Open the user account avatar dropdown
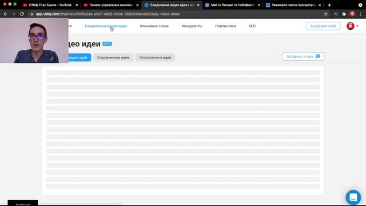Image resolution: width=366 pixels, height=206 pixels. (352, 26)
